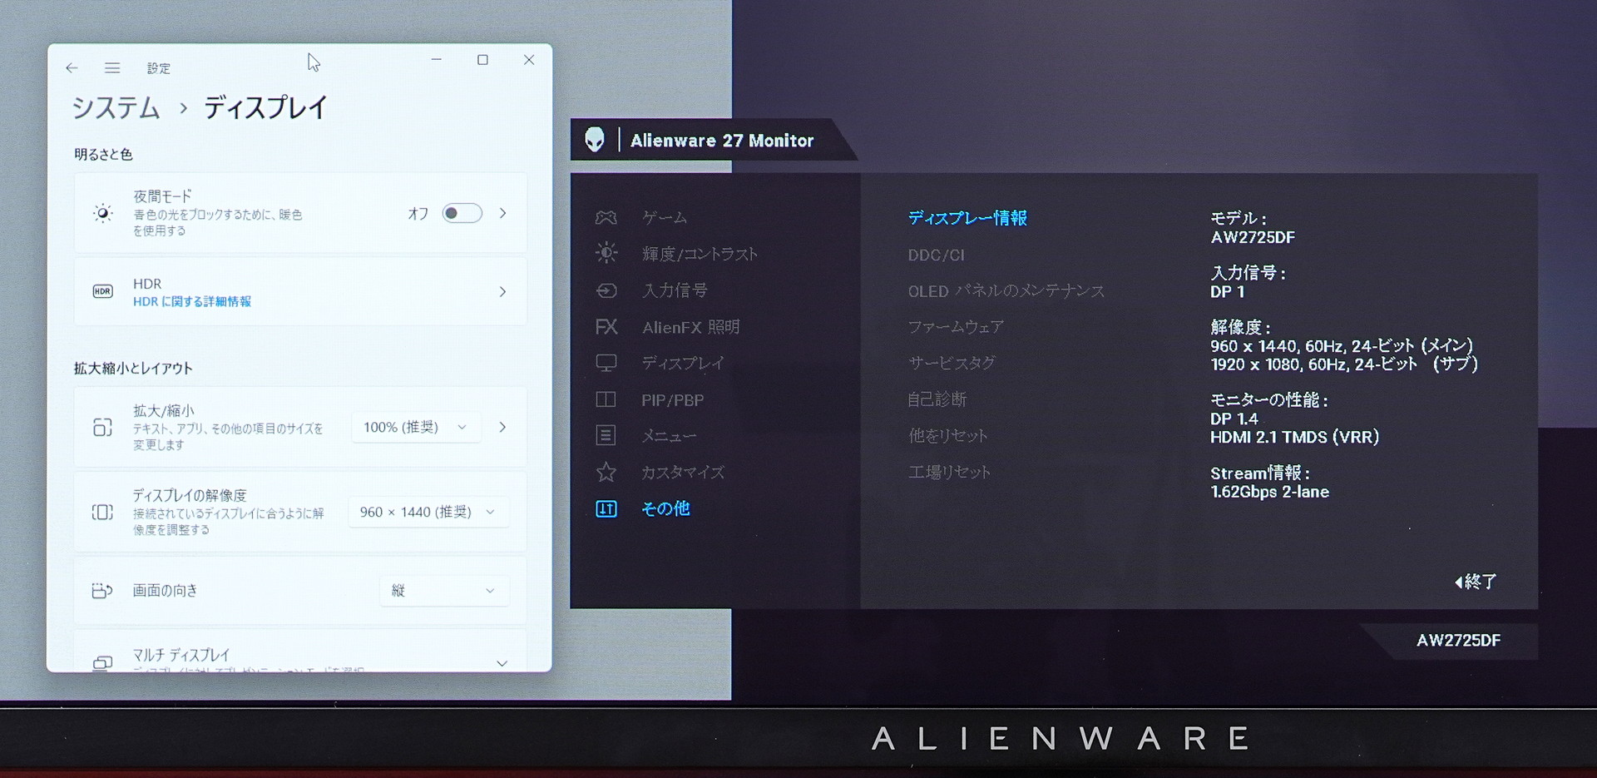The image size is (1597, 778).
Task: Open the orientation dropdown showing 縦
Action: pos(443,590)
